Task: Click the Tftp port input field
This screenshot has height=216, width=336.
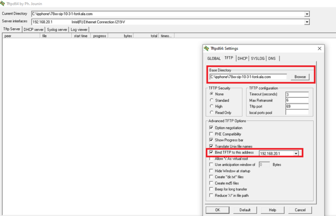Action: [297, 106]
